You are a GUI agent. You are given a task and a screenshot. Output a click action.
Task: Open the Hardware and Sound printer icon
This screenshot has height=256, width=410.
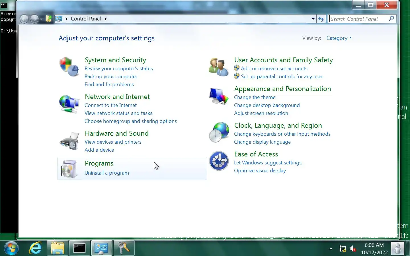point(69,141)
